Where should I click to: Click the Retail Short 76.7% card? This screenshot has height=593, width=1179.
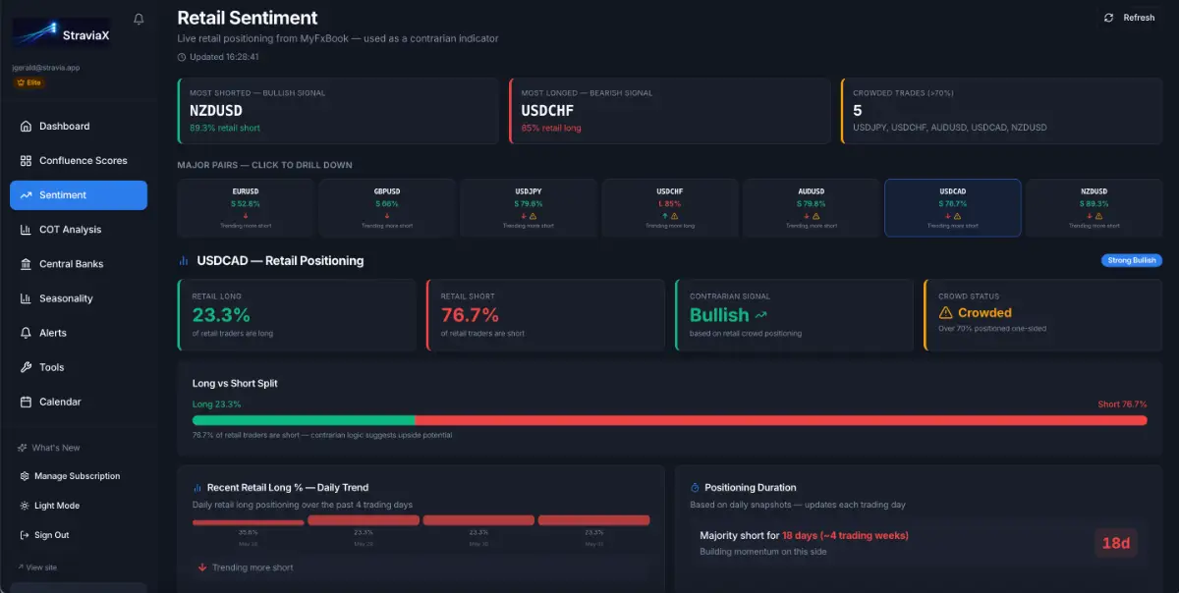pyautogui.click(x=545, y=314)
